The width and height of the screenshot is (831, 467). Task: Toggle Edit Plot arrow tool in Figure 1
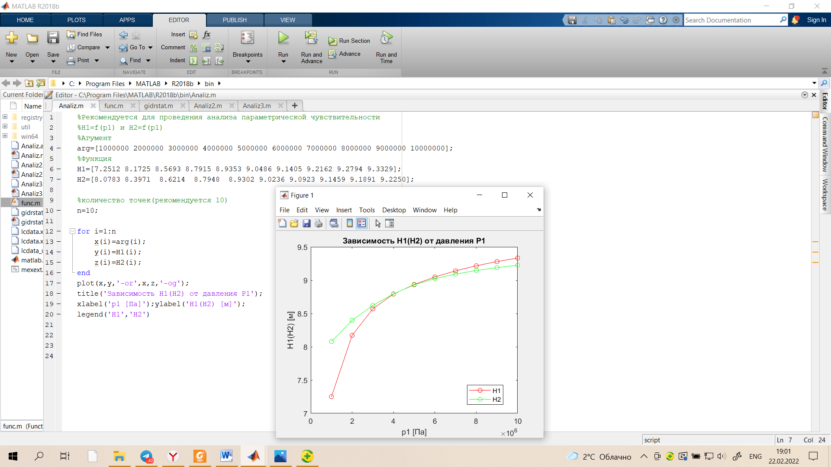[x=378, y=223]
